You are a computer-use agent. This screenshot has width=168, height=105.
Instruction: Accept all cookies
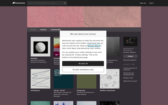point(83,64)
